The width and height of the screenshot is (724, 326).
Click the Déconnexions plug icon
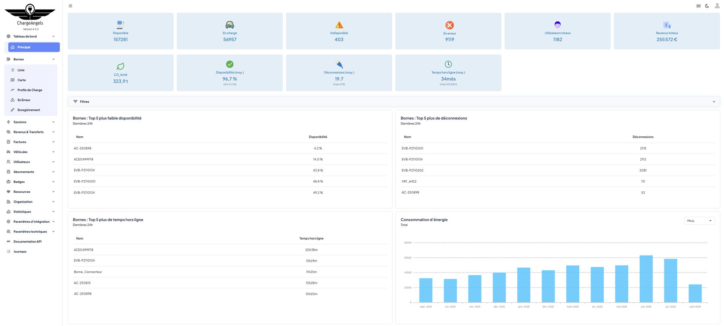click(x=339, y=64)
